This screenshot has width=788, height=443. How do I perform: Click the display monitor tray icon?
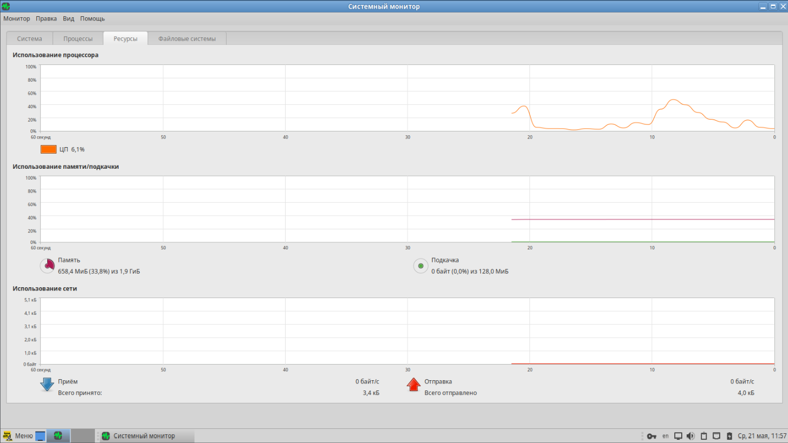pos(679,436)
